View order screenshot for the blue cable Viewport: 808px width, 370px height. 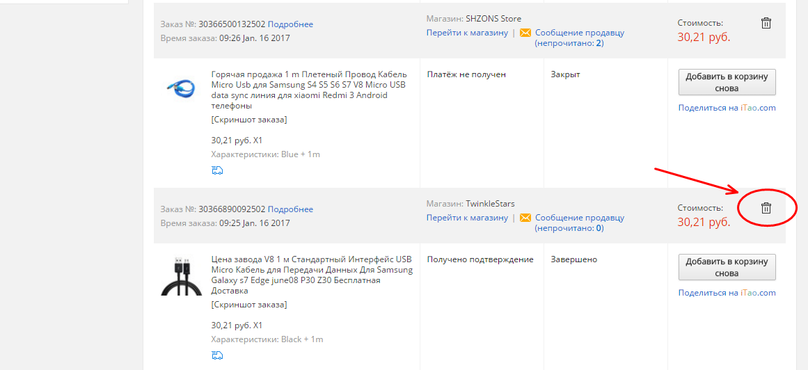click(x=249, y=120)
